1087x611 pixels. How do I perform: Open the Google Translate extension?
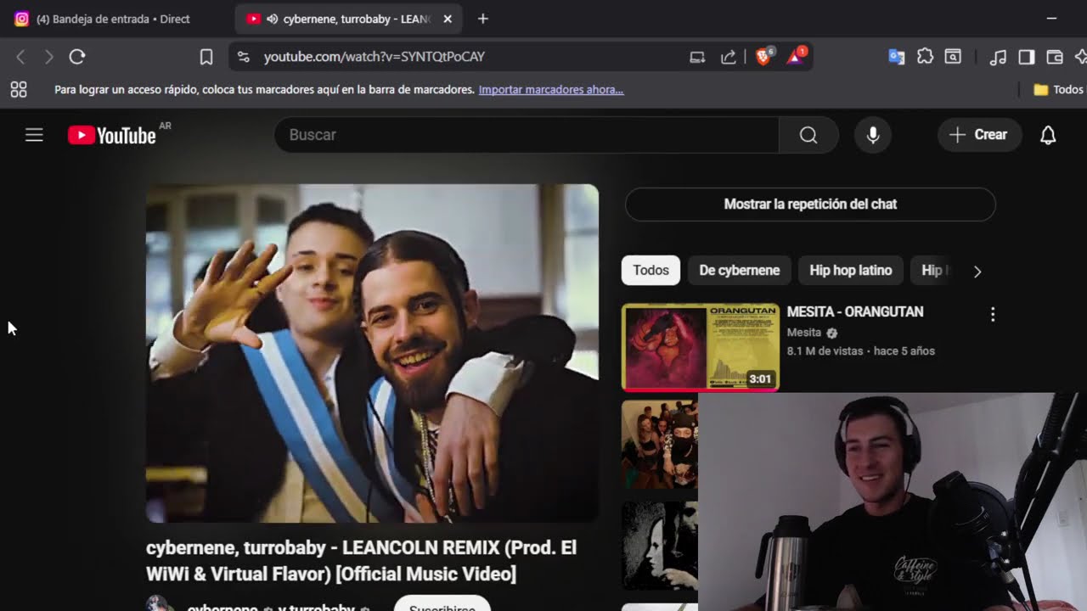coord(896,57)
